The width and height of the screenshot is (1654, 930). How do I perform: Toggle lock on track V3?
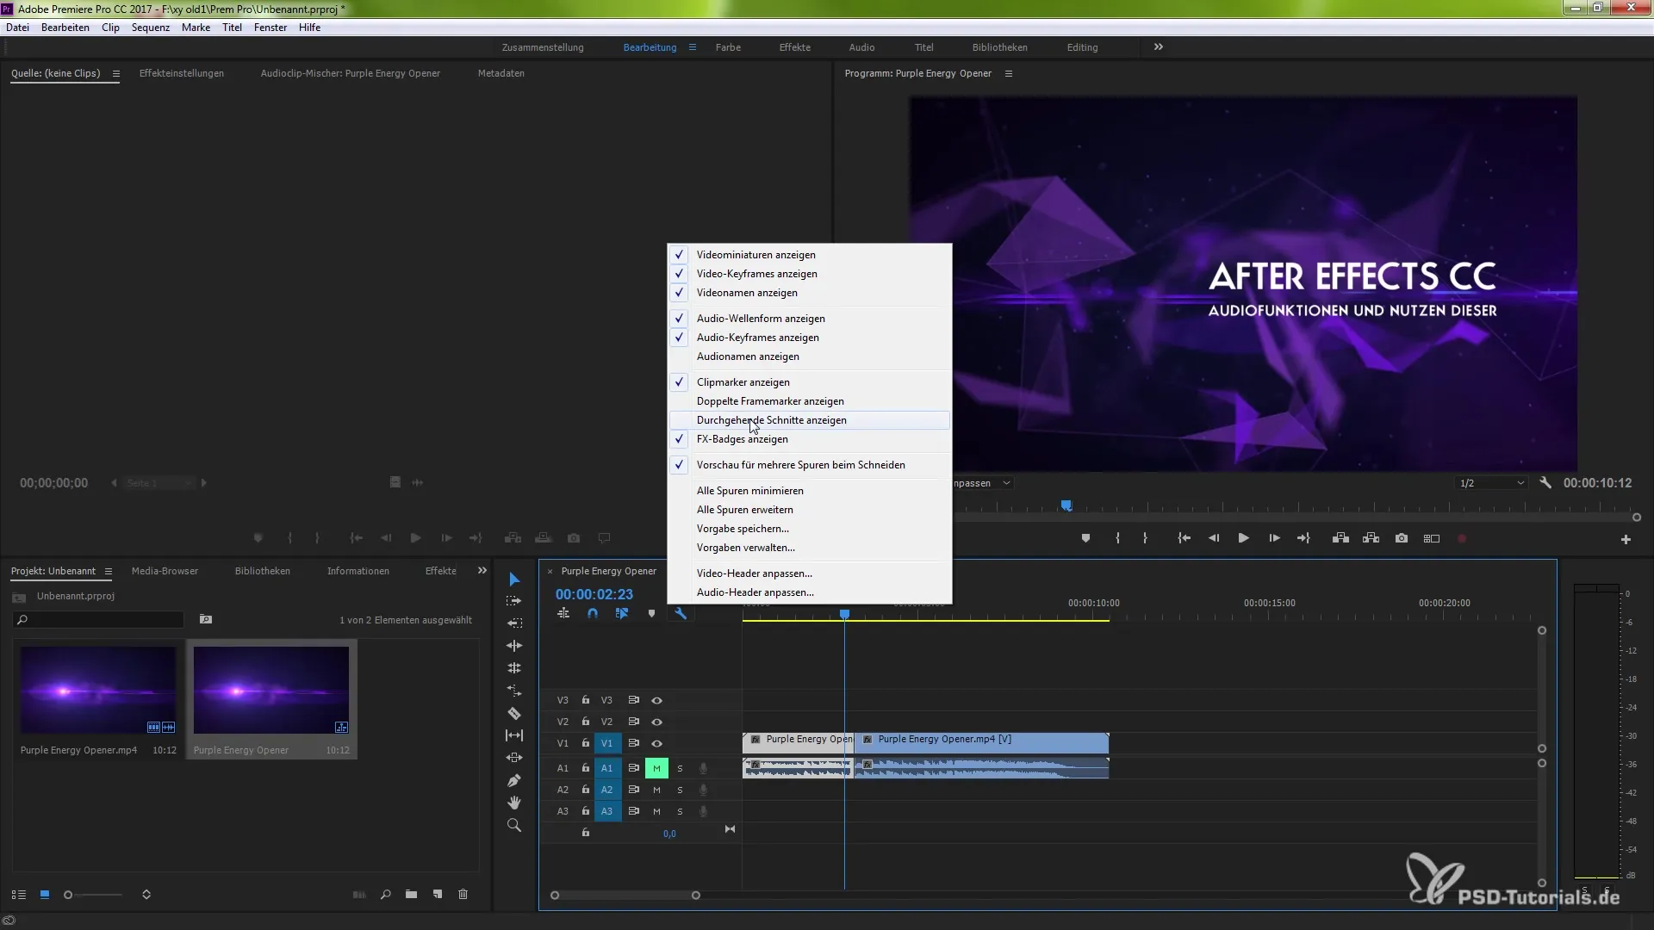586,700
